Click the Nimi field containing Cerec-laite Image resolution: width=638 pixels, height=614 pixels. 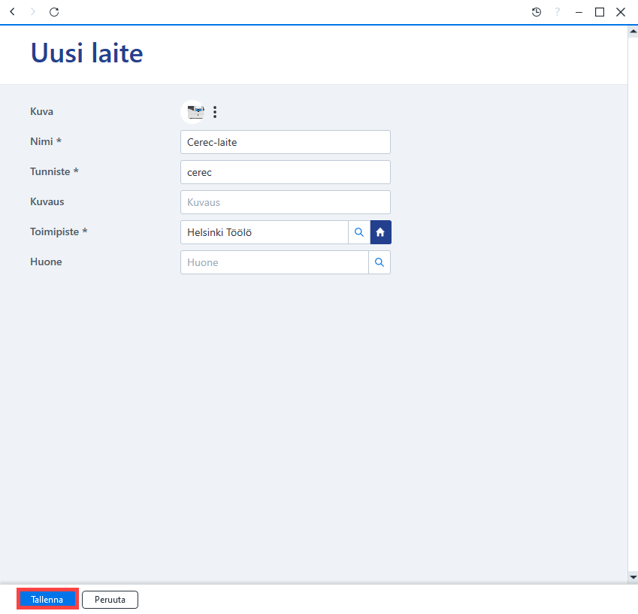(x=286, y=142)
